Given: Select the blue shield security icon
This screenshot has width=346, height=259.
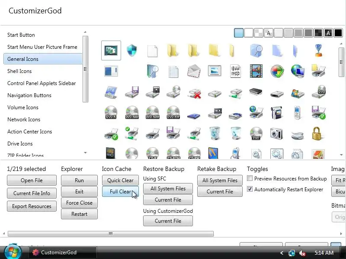Looking at the screenshot, I should click(x=132, y=50).
